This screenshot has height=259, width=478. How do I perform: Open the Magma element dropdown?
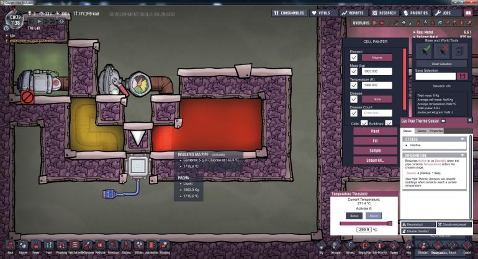[377, 58]
